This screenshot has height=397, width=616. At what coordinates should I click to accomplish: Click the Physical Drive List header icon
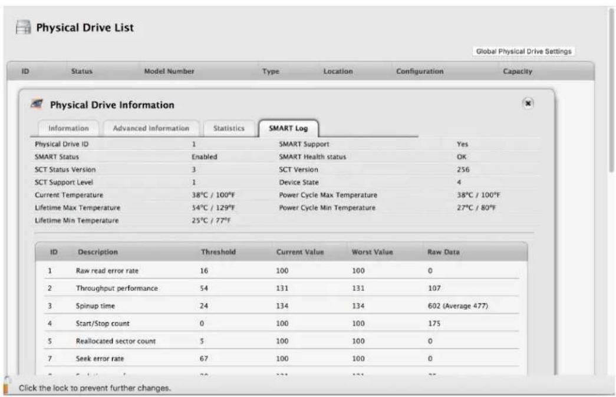[23, 28]
